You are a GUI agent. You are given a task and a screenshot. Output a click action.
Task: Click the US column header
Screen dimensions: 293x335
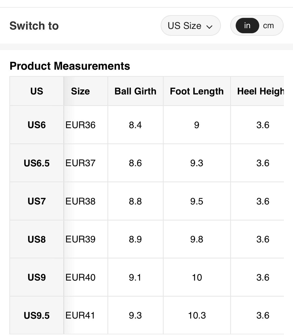point(37,91)
